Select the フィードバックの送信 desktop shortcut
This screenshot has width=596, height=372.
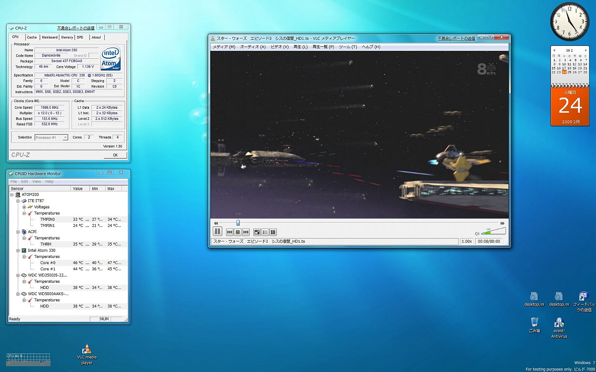(x=584, y=302)
